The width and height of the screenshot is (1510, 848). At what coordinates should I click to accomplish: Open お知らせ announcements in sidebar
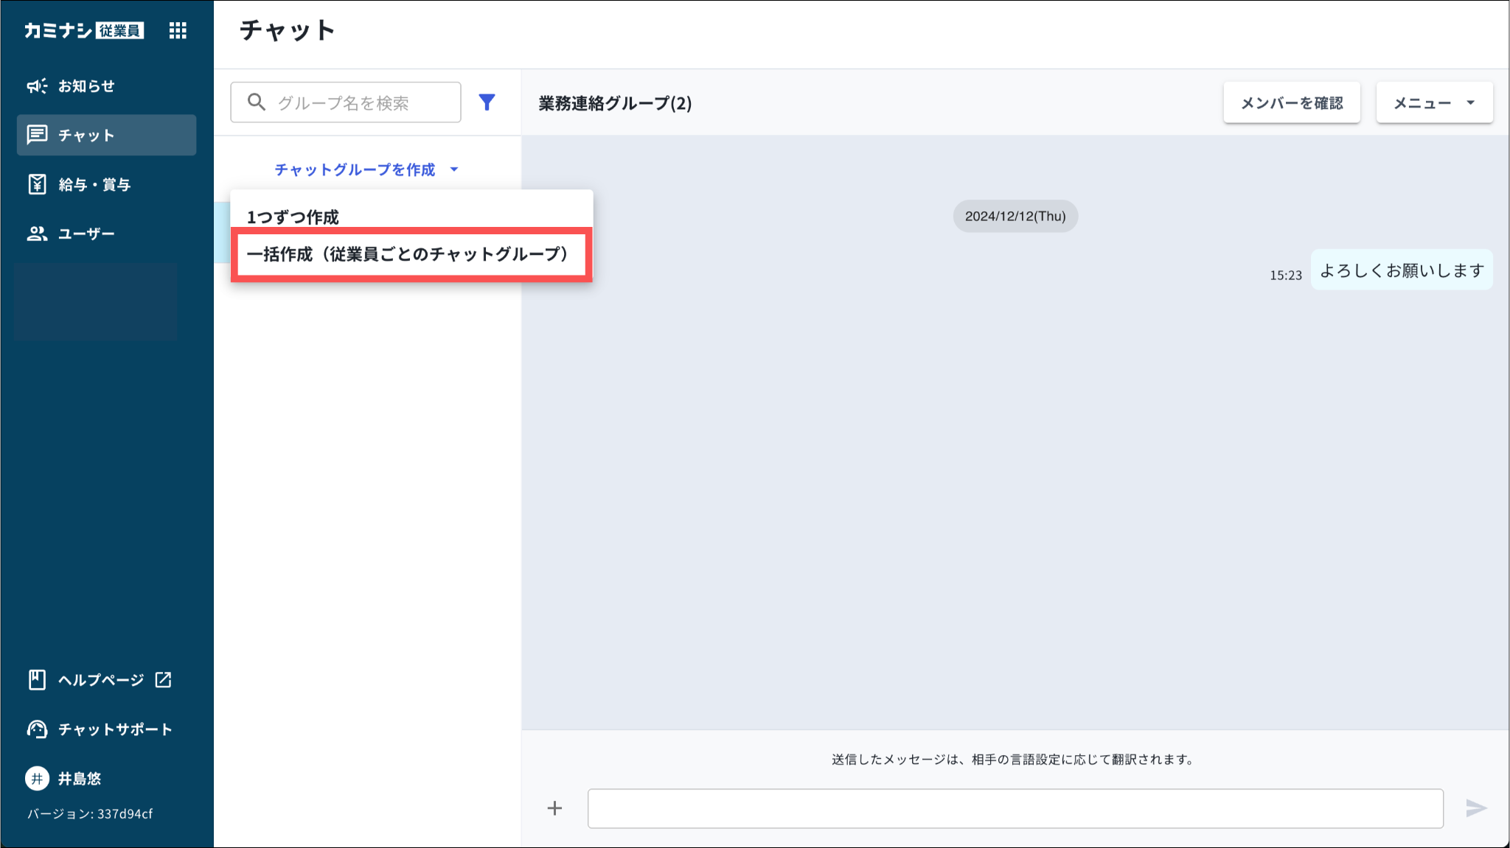click(x=86, y=86)
